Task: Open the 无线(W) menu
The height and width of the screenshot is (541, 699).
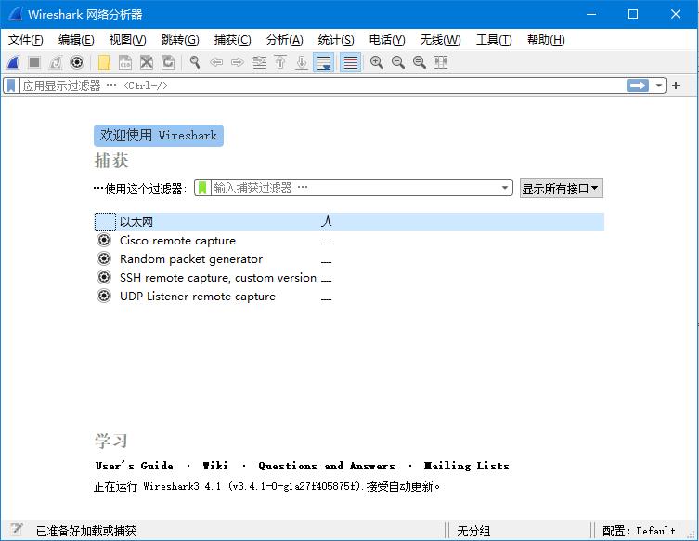Action: pyautogui.click(x=440, y=40)
